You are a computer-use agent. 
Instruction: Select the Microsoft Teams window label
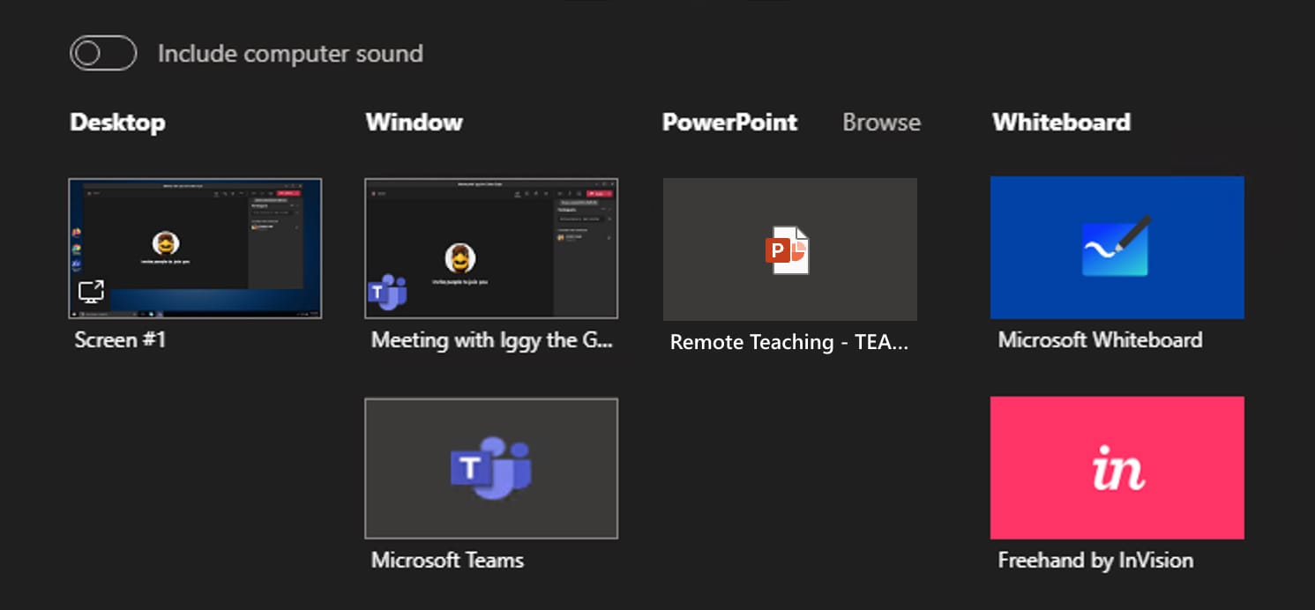coord(447,560)
